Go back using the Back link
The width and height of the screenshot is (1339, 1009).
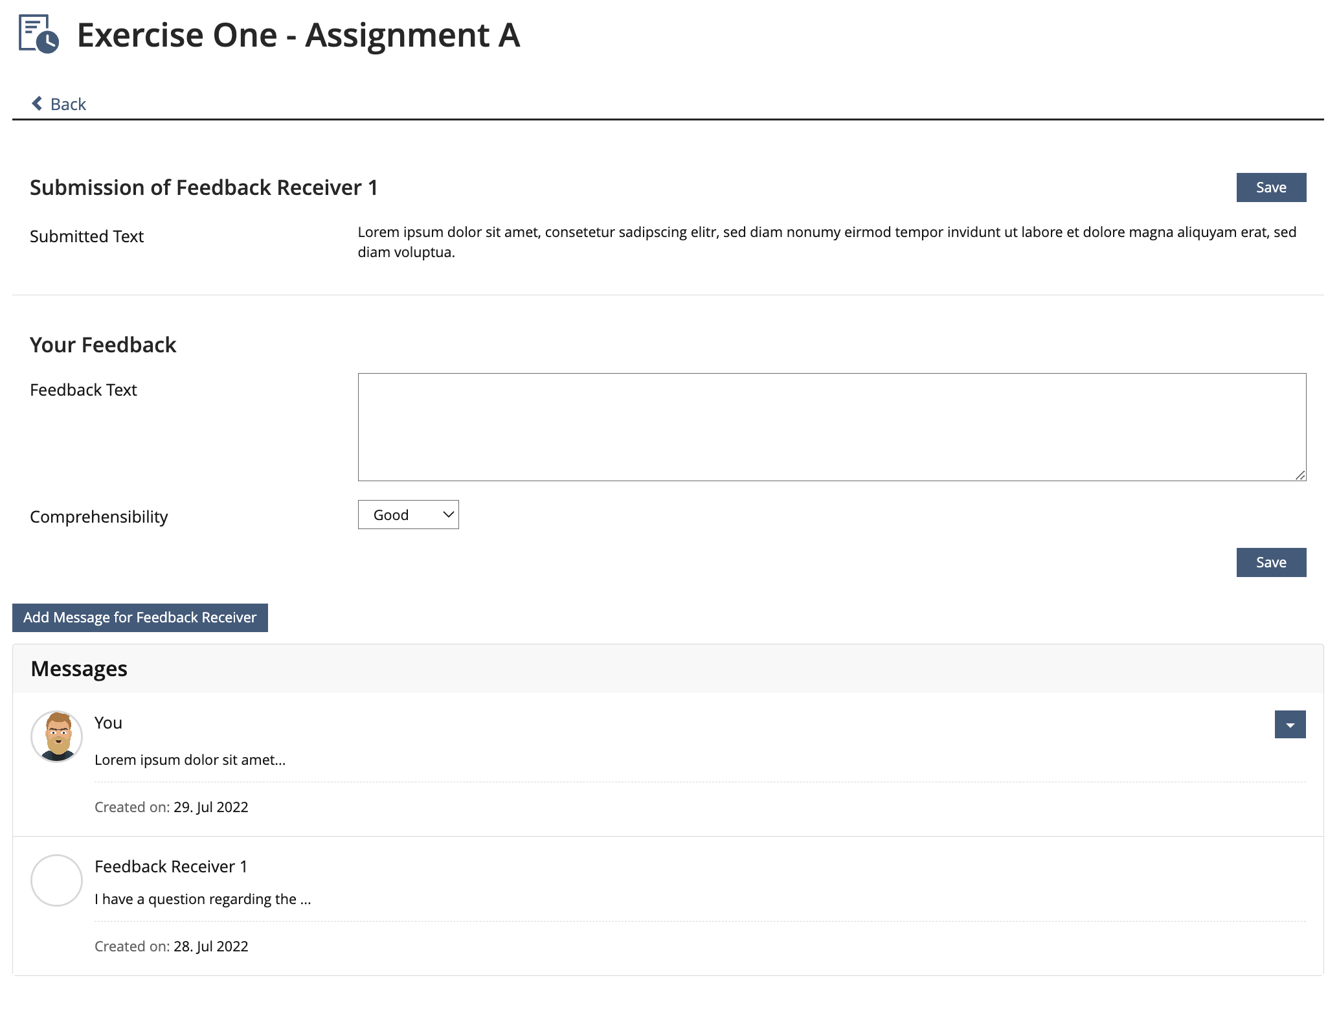tap(68, 104)
